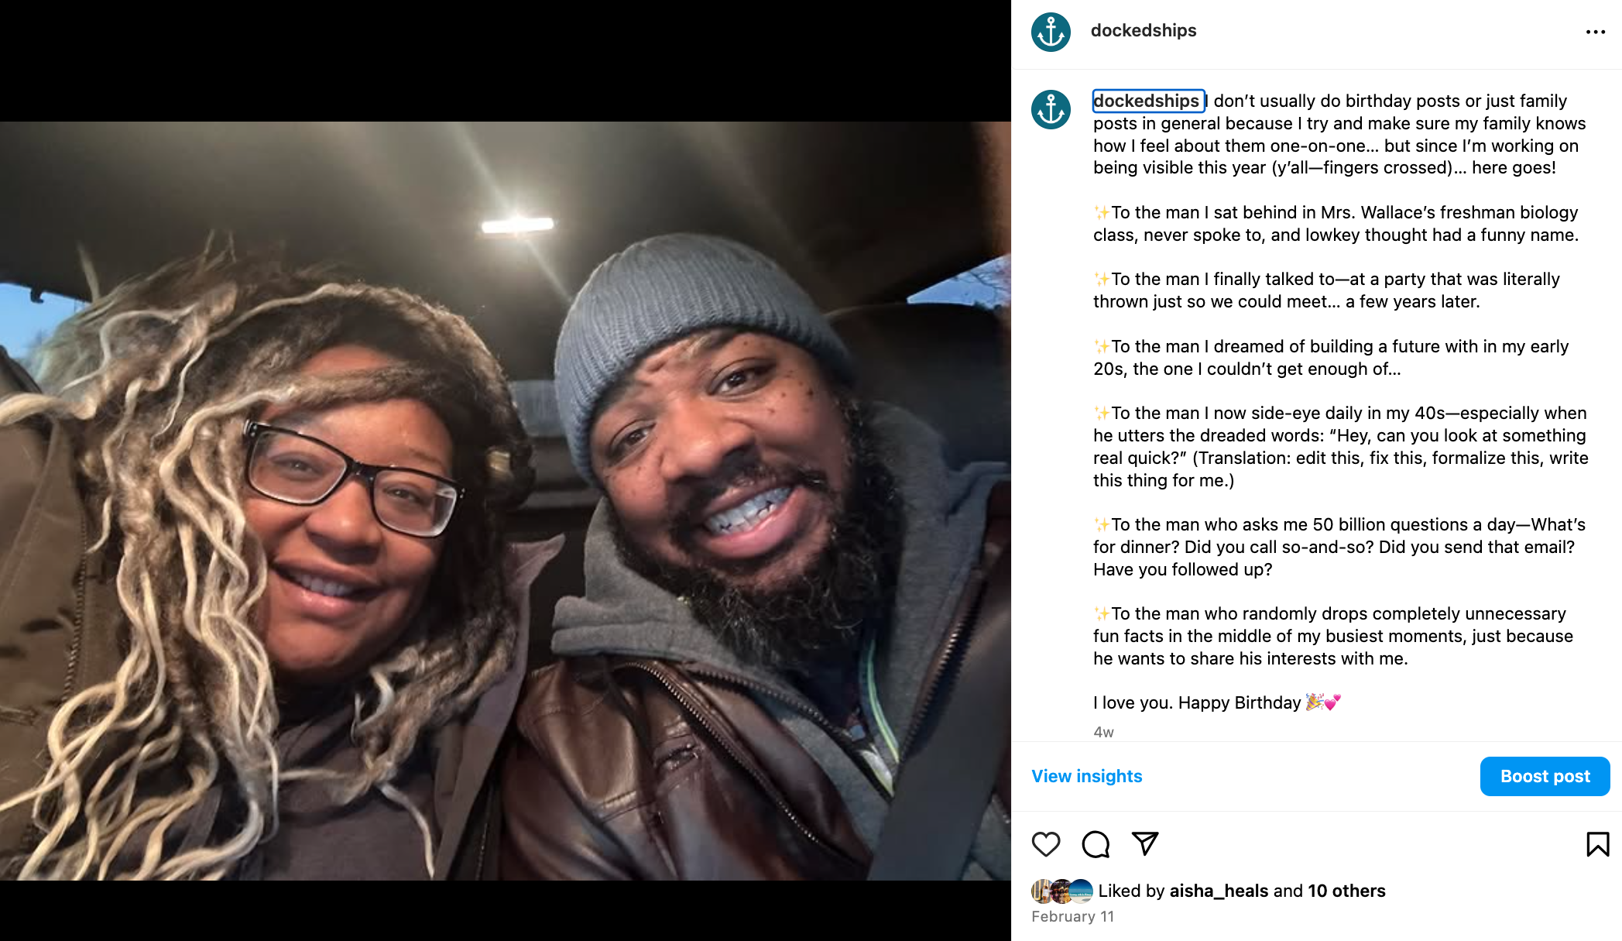This screenshot has width=1622, height=941.
Task: Click the February 11 post date
Action: pos(1072,916)
